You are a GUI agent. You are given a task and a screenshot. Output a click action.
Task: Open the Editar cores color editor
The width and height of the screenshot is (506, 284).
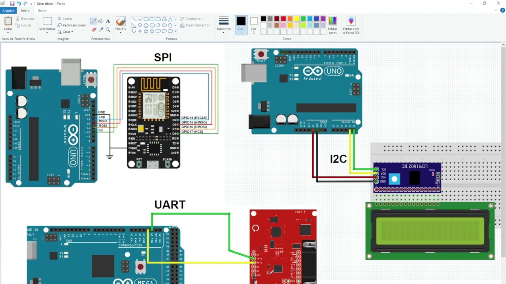pyautogui.click(x=333, y=26)
